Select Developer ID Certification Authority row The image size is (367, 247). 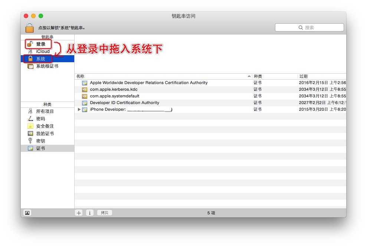coord(210,103)
